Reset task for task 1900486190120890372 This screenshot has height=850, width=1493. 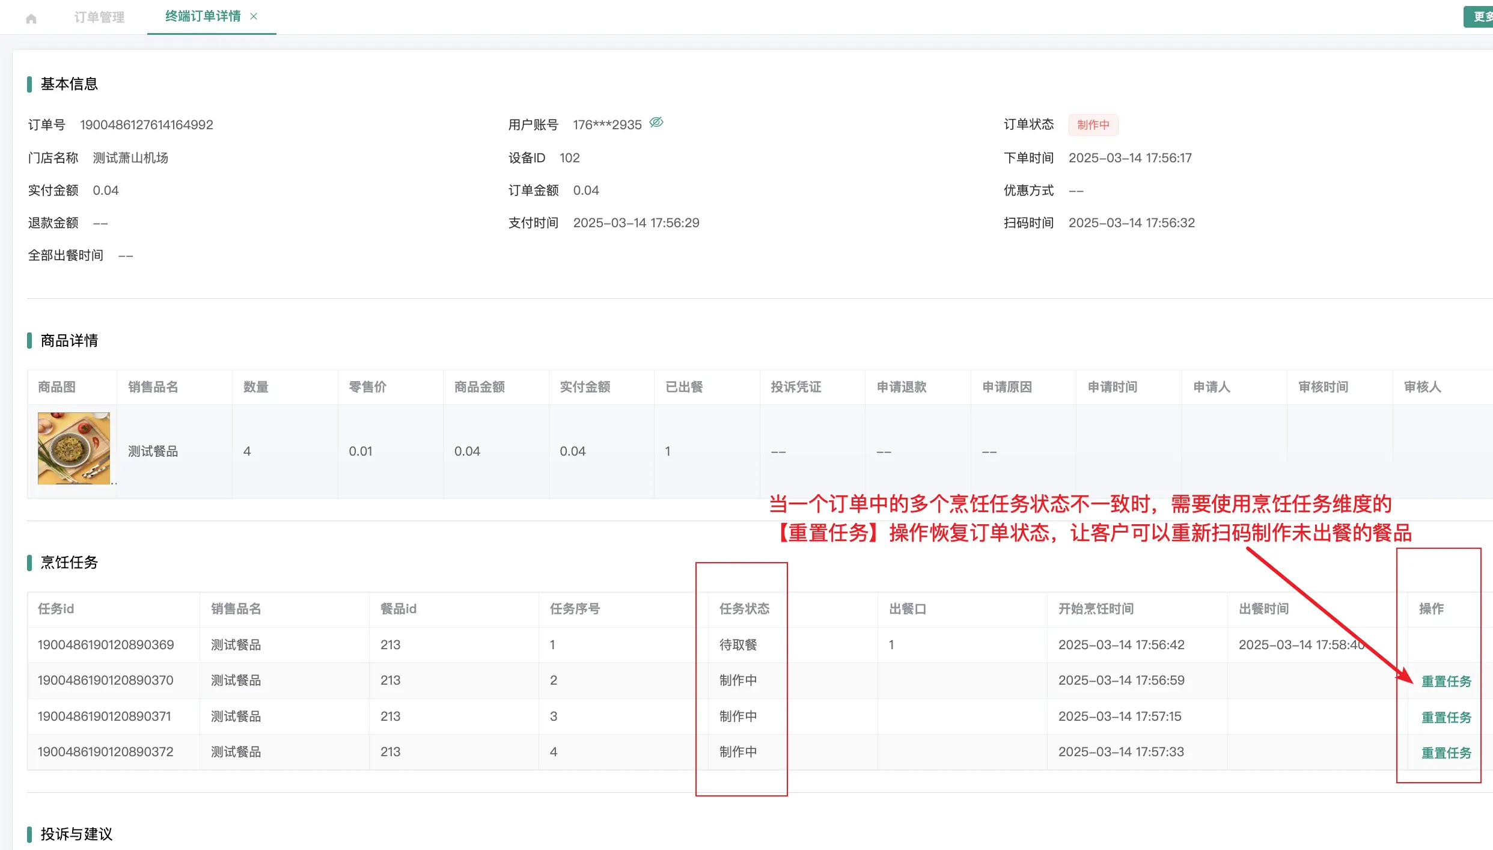click(x=1446, y=753)
